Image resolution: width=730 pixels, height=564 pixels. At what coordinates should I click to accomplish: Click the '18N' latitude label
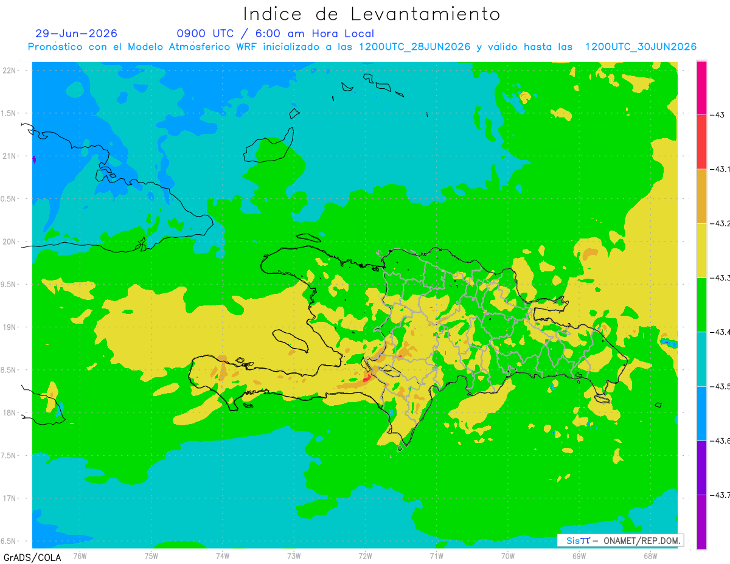pos(10,413)
